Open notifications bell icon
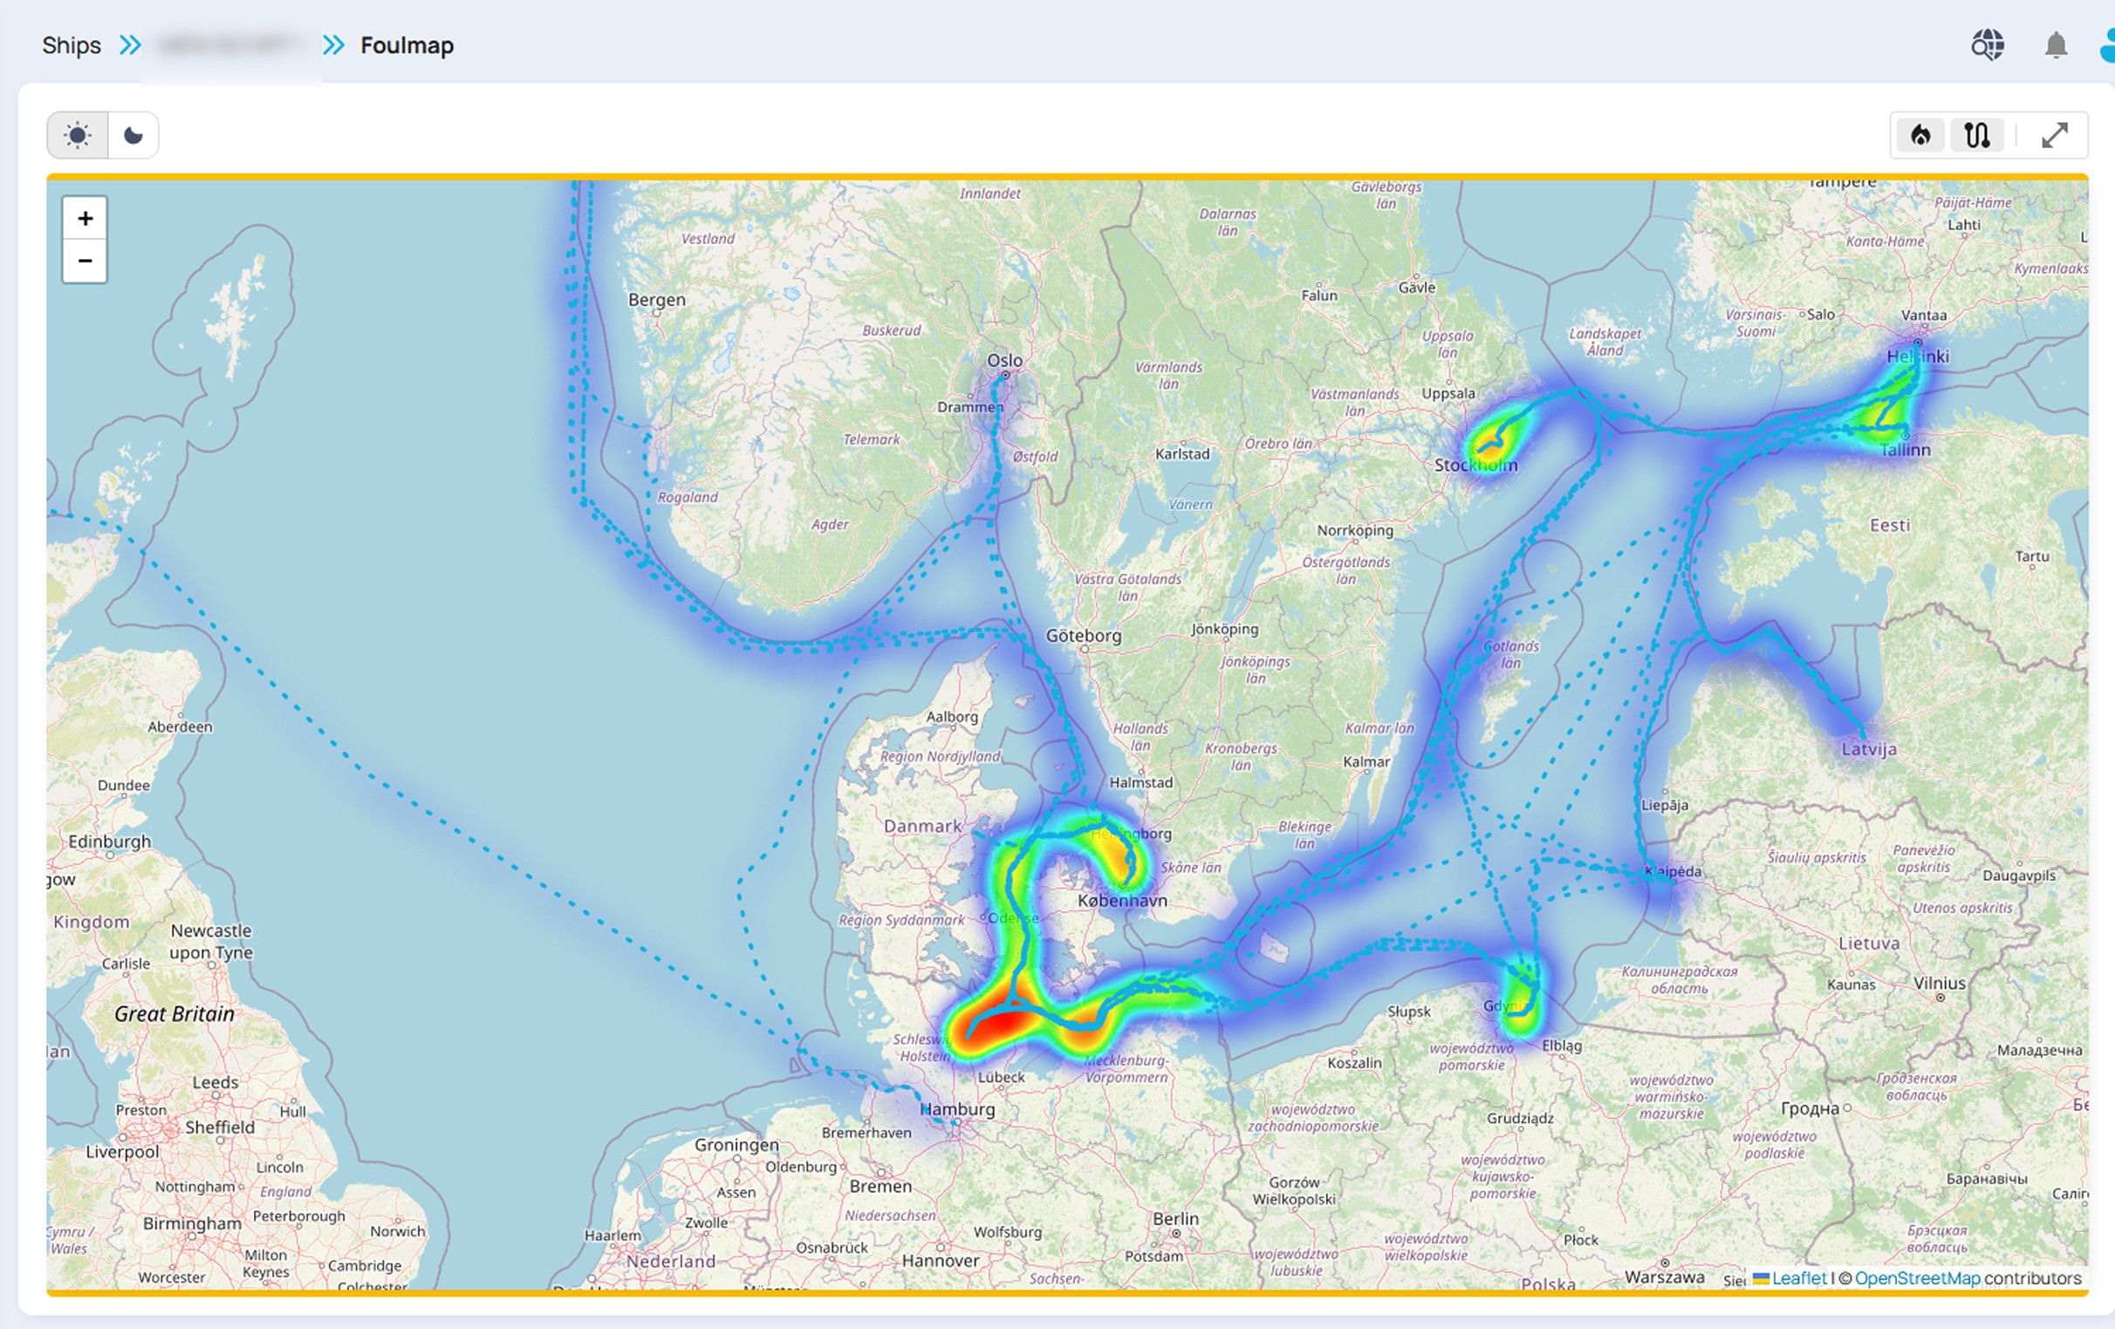 coord(2056,44)
